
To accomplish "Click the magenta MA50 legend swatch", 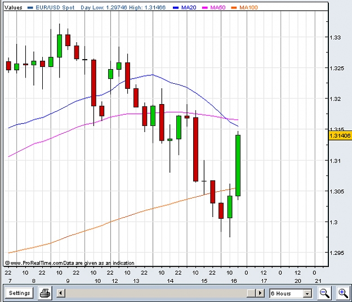I will point(205,8).
